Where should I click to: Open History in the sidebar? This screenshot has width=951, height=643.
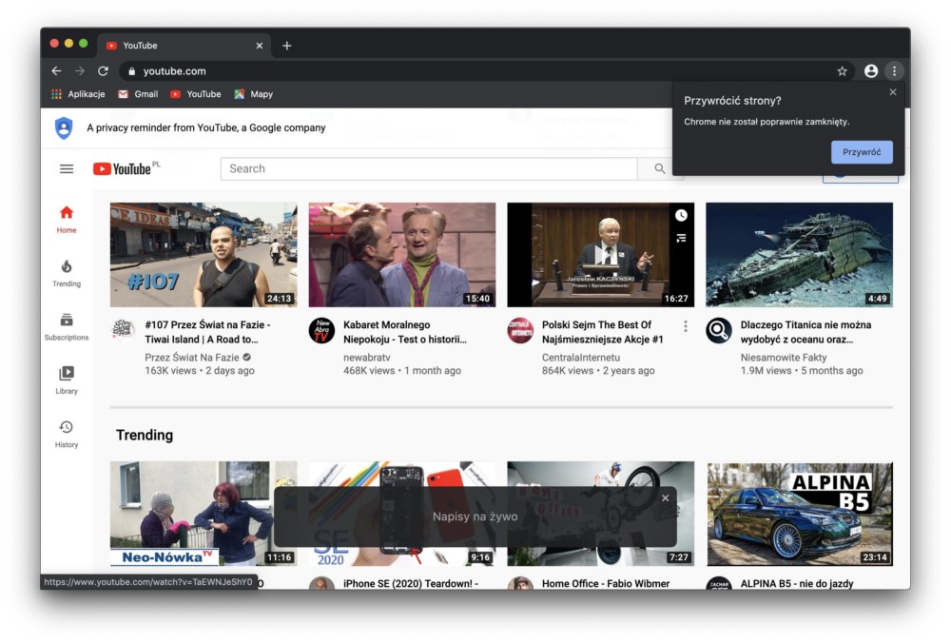pyautogui.click(x=67, y=435)
